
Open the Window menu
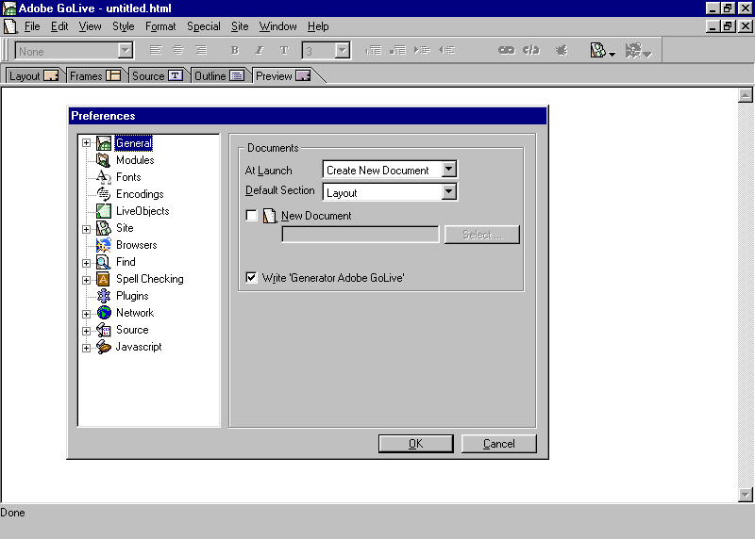(x=277, y=26)
